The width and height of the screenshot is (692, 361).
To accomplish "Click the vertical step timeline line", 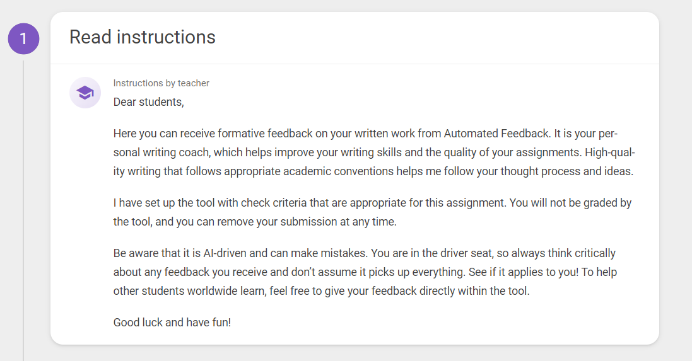I will (23, 210).
